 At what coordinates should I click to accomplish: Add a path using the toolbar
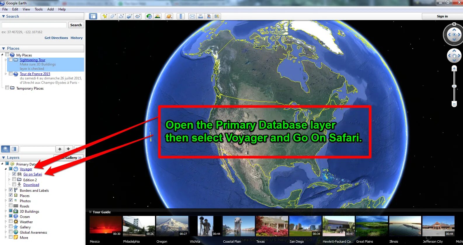[x=121, y=16]
